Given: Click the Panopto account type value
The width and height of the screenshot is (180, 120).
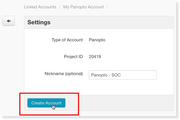Looking at the screenshot, I should click(97, 40).
